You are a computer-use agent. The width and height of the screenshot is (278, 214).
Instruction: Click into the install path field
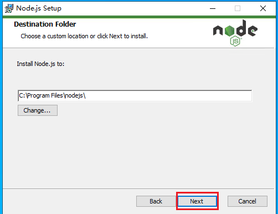pos(135,96)
